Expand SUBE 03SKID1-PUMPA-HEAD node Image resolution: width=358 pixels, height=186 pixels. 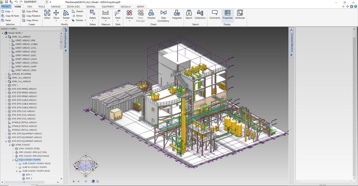pos(17,164)
